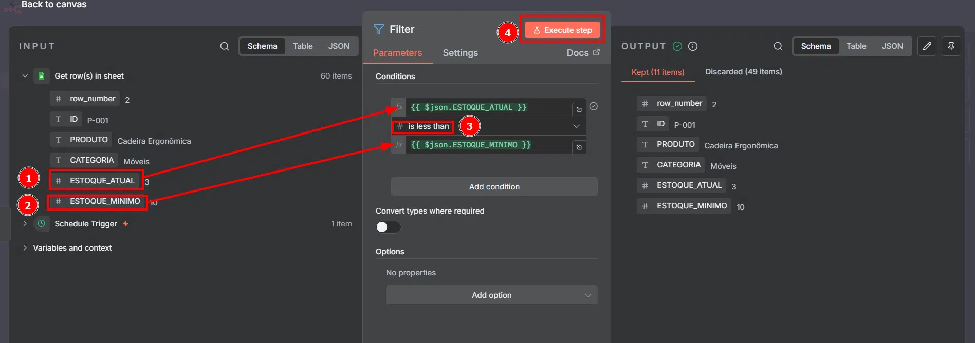Search the INPUT panel data
The image size is (975, 343).
coord(225,46)
